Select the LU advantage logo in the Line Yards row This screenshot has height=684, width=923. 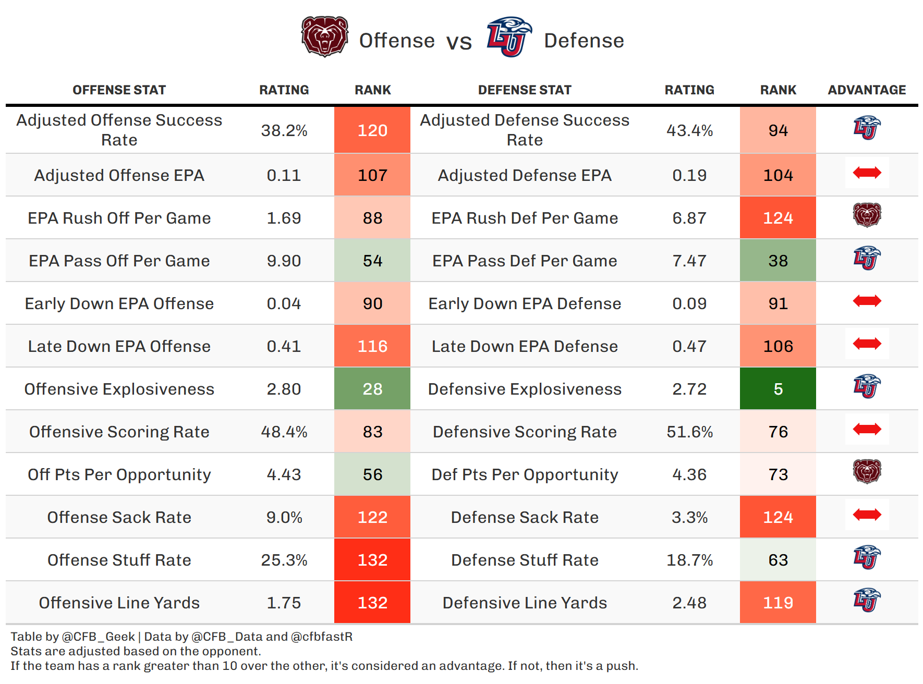click(867, 601)
